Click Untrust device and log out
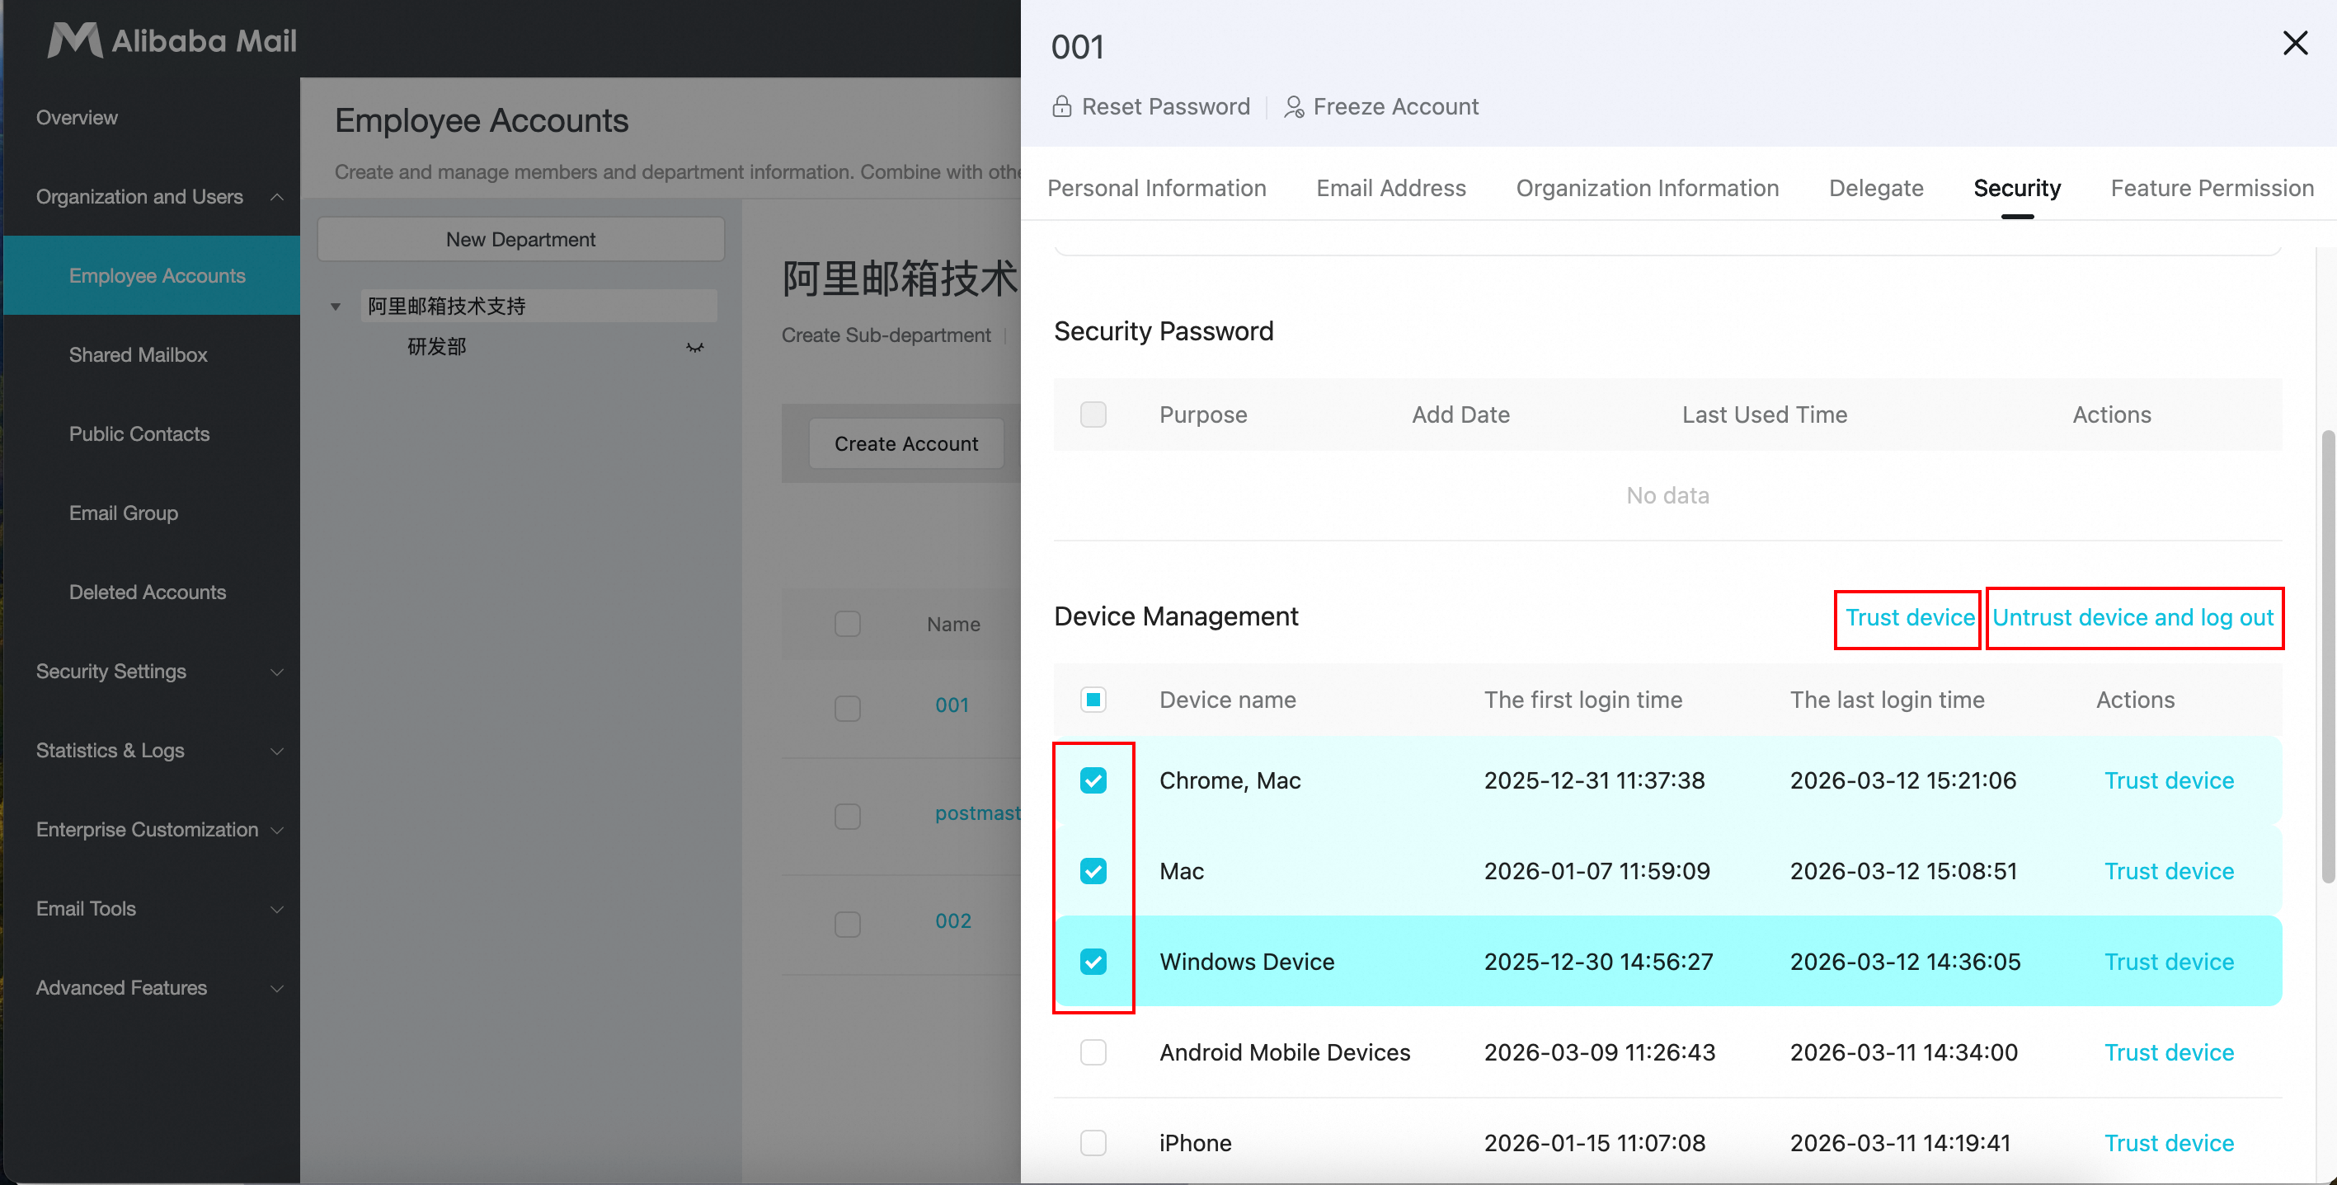 click(2132, 616)
